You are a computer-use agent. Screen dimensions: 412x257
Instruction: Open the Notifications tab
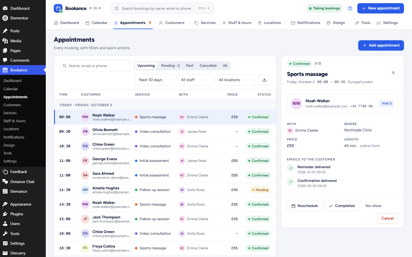pyautogui.click(x=306, y=23)
